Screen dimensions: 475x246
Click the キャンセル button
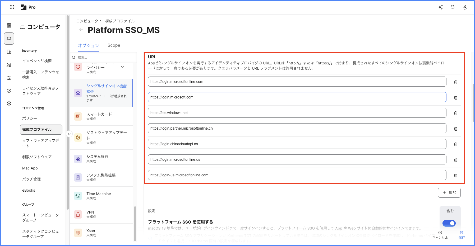pyautogui.click(x=440, y=235)
